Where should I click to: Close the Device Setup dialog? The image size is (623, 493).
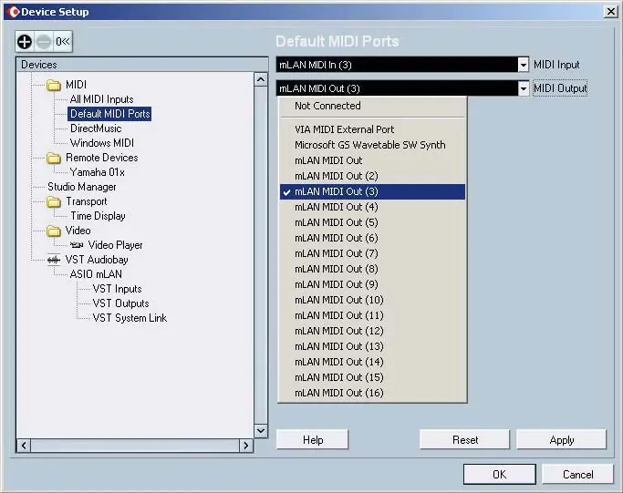pos(610,12)
